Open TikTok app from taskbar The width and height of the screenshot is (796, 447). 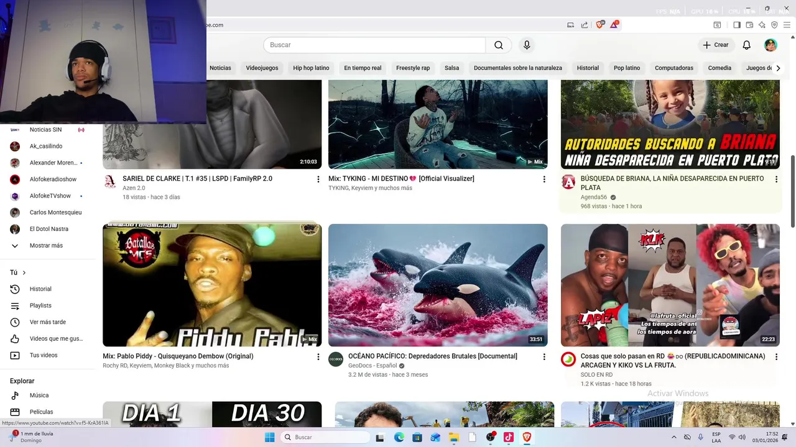coord(508,437)
